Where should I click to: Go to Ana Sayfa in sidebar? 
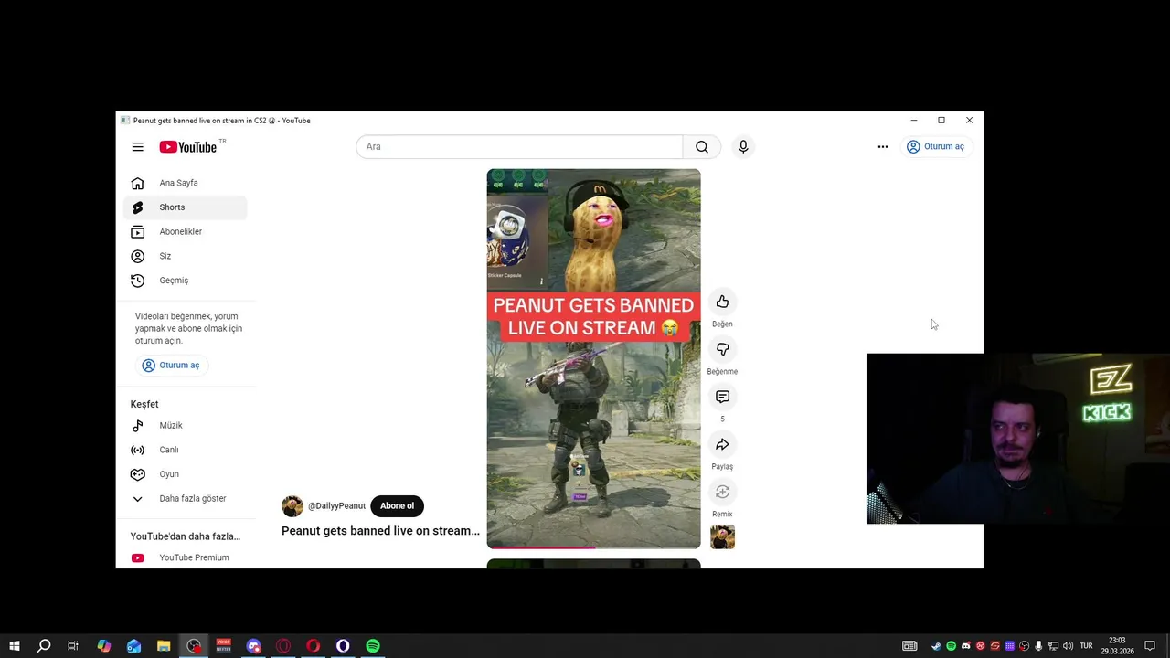(185, 183)
